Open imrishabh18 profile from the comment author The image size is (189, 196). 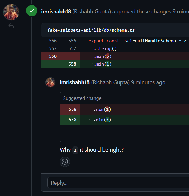75,82
